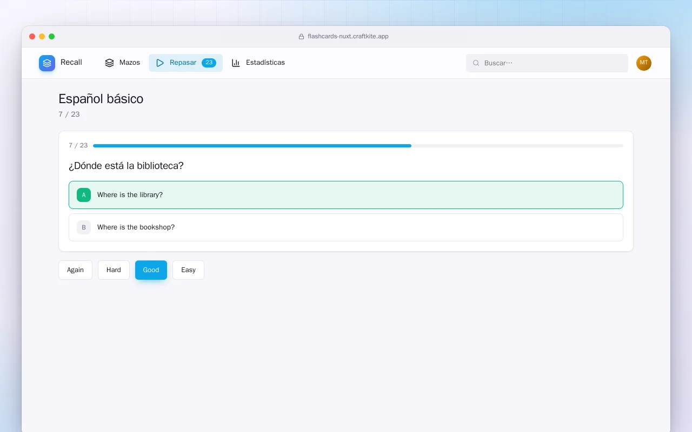Image resolution: width=692 pixels, height=432 pixels.
Task: Click the review progress bar
Action: click(x=358, y=146)
